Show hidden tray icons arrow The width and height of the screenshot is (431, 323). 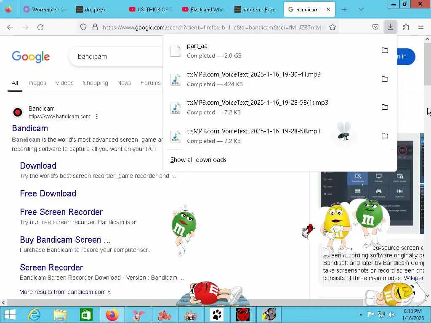pos(361,315)
